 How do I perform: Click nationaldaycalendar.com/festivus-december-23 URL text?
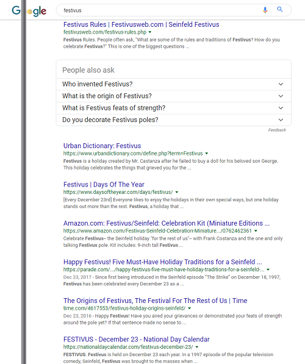coord(128,347)
